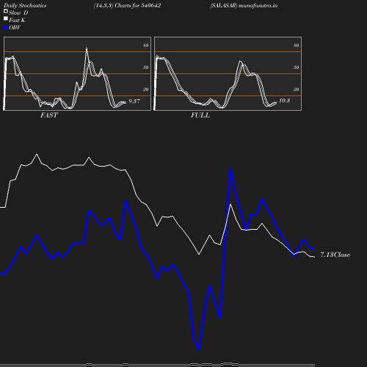Click the blue OBV legend swatch

(6, 28)
